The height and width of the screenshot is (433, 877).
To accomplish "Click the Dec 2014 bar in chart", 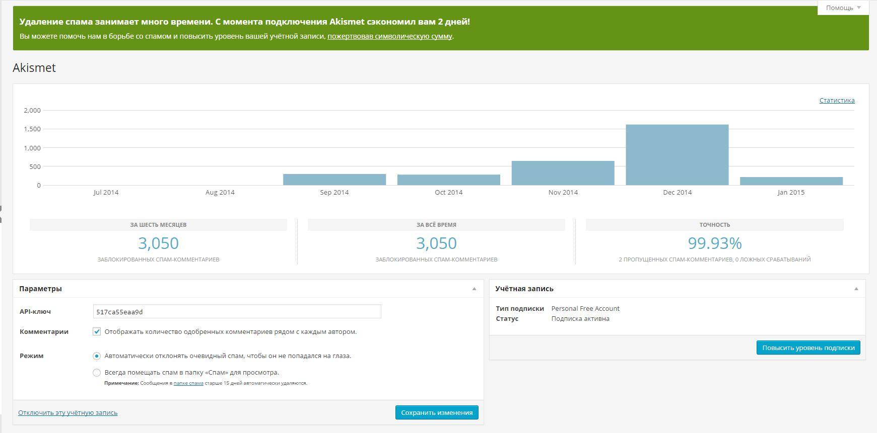I will 677,155.
